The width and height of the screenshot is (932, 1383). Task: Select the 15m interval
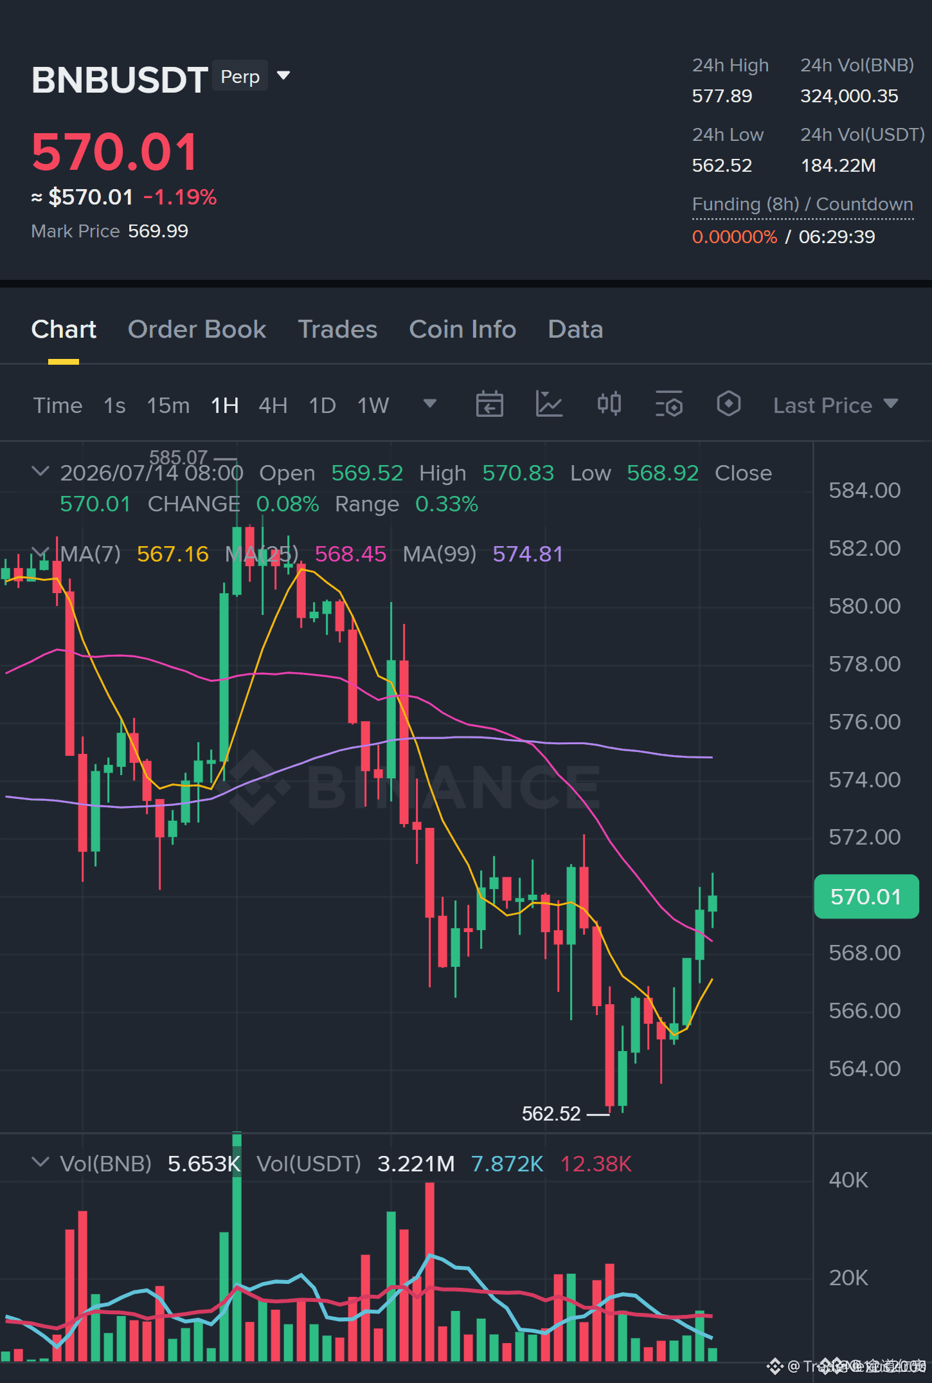168,405
